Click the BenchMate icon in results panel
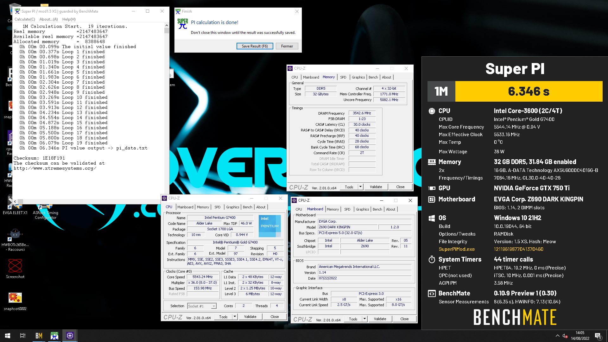Viewport: 608px width, 342px height. click(x=432, y=294)
